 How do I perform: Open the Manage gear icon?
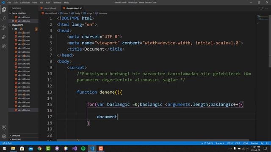(4, 136)
